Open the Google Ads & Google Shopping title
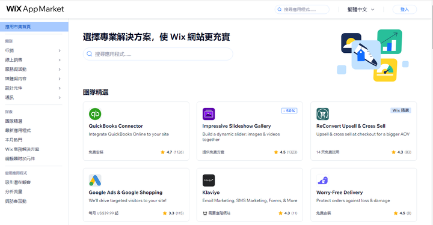Screen dimensions: 433x225 (x=125, y=192)
